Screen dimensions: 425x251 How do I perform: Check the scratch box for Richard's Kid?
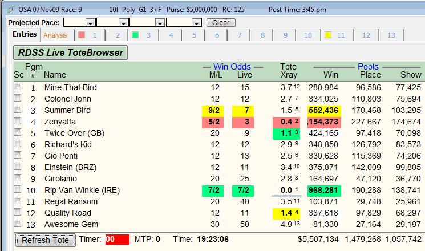[18, 143]
